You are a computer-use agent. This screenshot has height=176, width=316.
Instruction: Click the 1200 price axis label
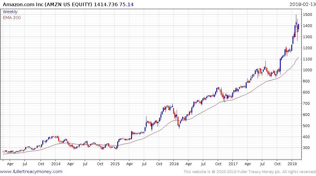tap(307, 48)
